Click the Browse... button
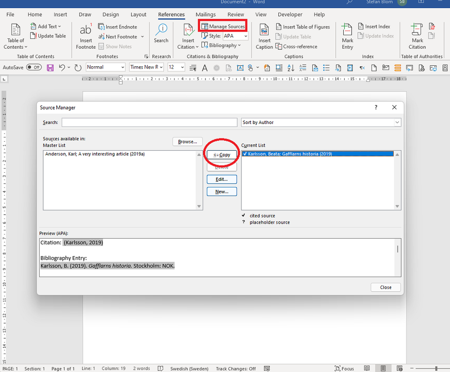450x372 pixels. [187, 142]
